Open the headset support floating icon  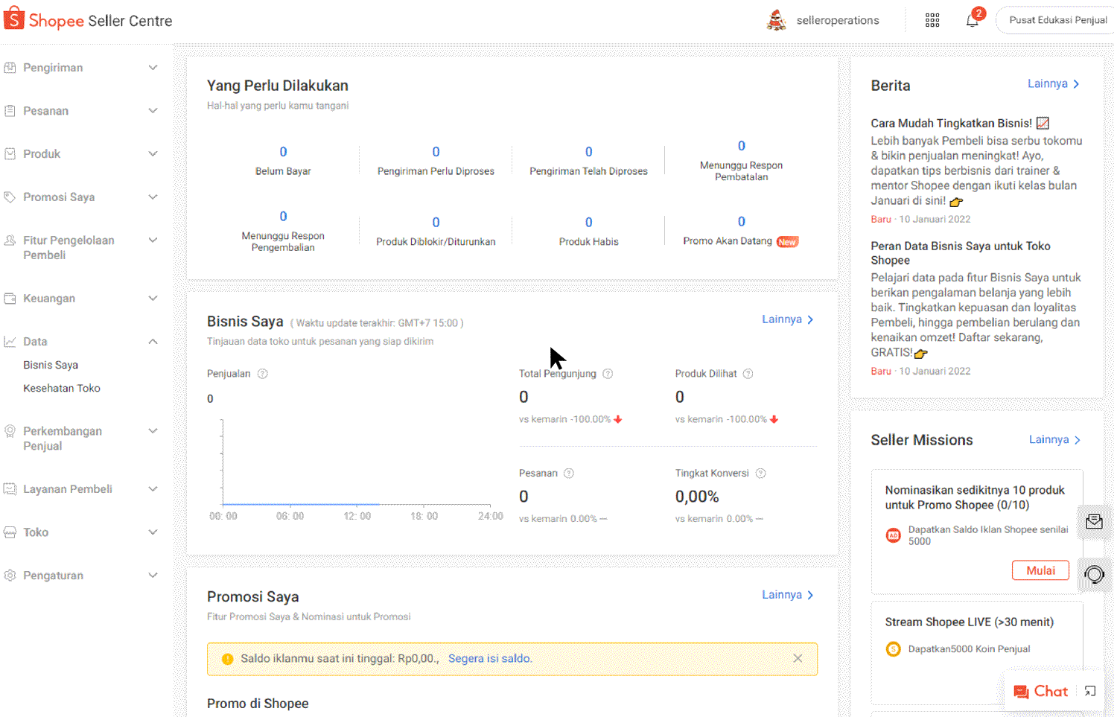click(x=1094, y=574)
